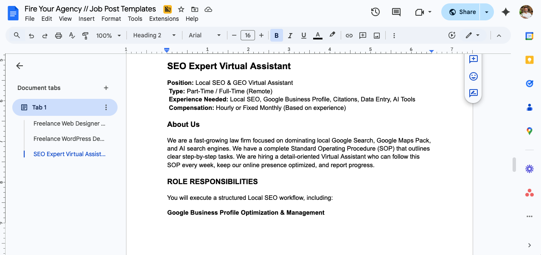541x255 pixels.
Task: Open the Gemini sparkle icon
Action: [505, 12]
